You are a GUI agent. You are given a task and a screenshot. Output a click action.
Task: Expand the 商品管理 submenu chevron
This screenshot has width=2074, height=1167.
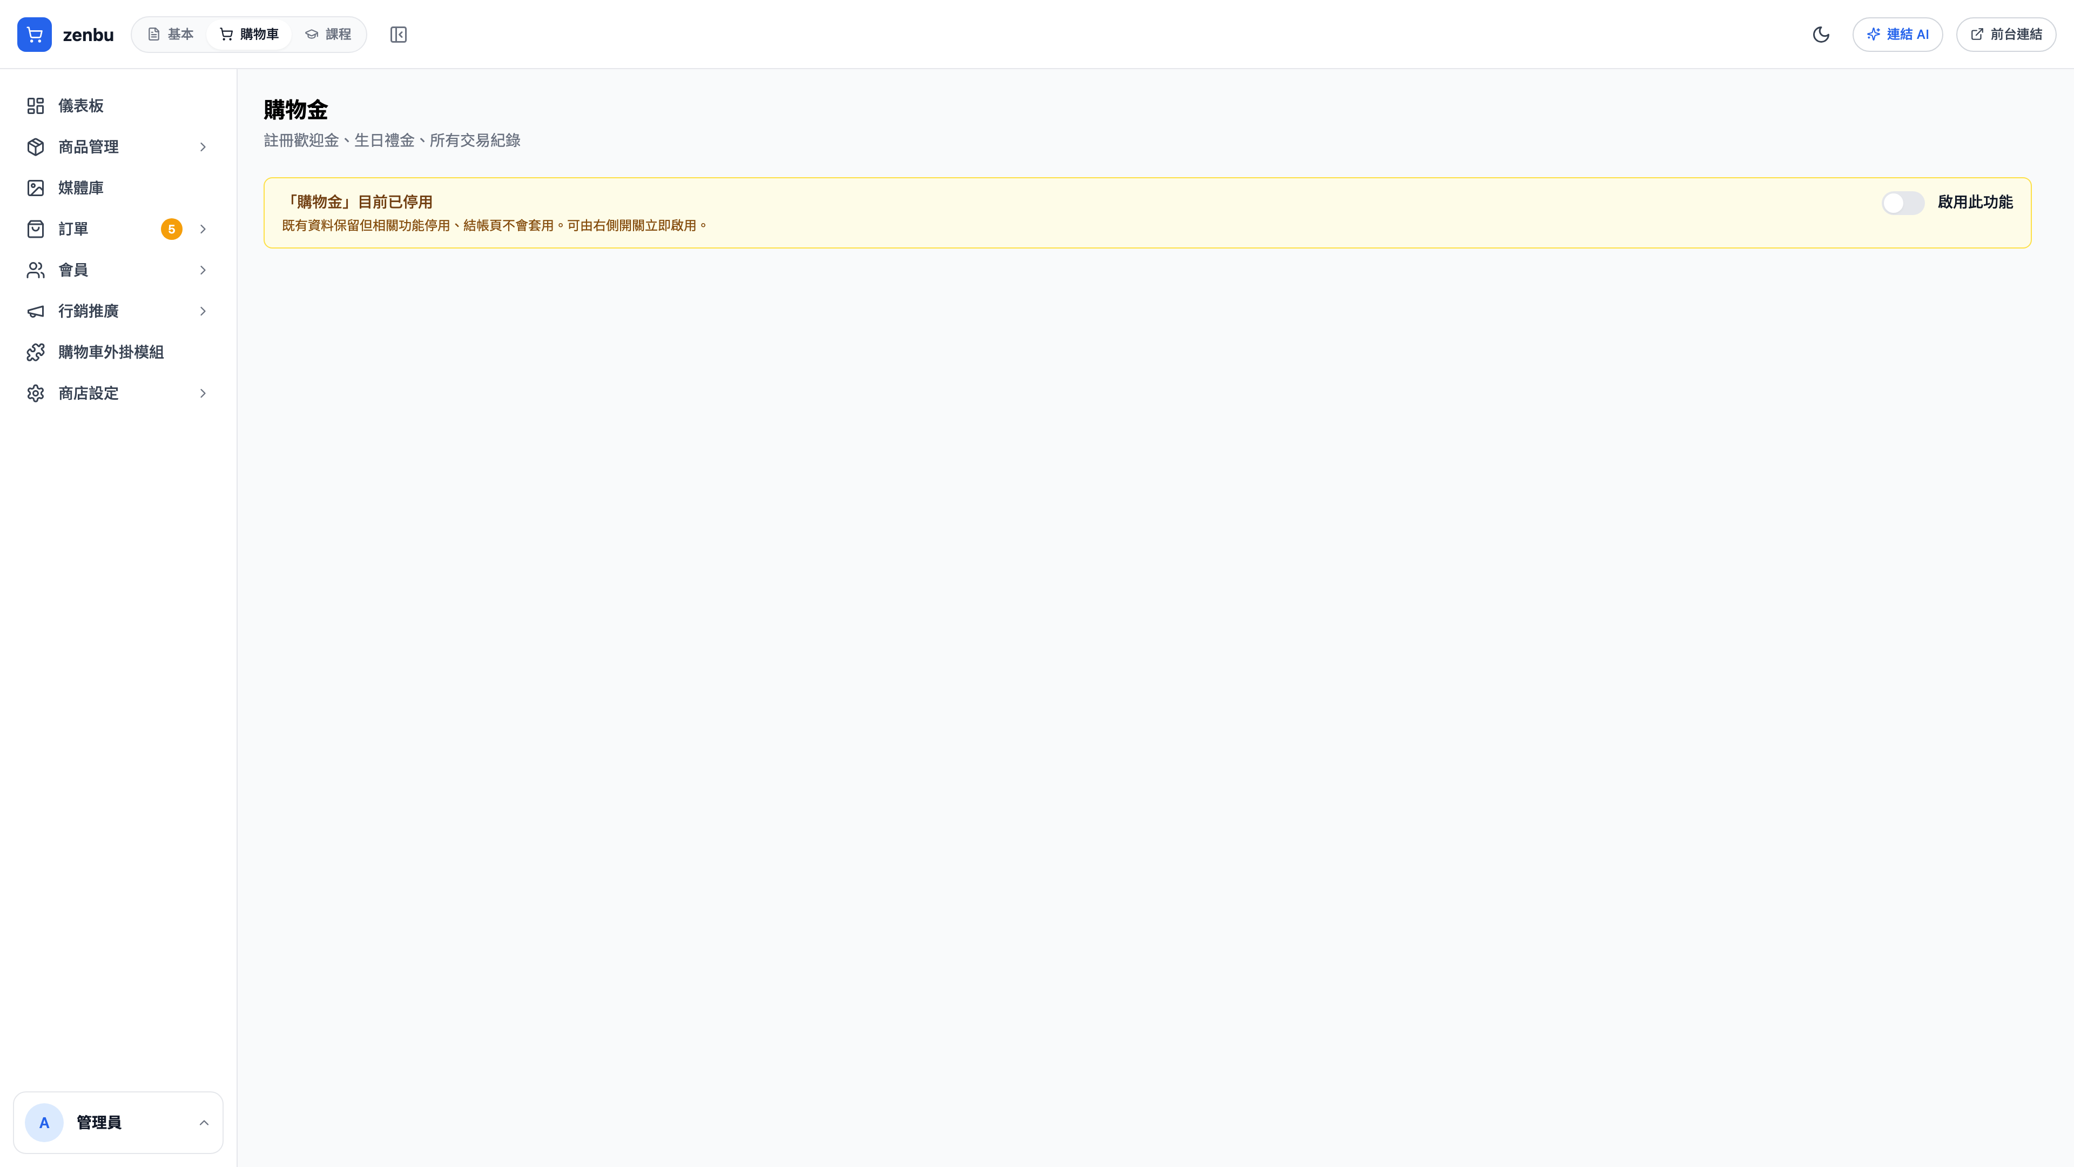tap(203, 146)
